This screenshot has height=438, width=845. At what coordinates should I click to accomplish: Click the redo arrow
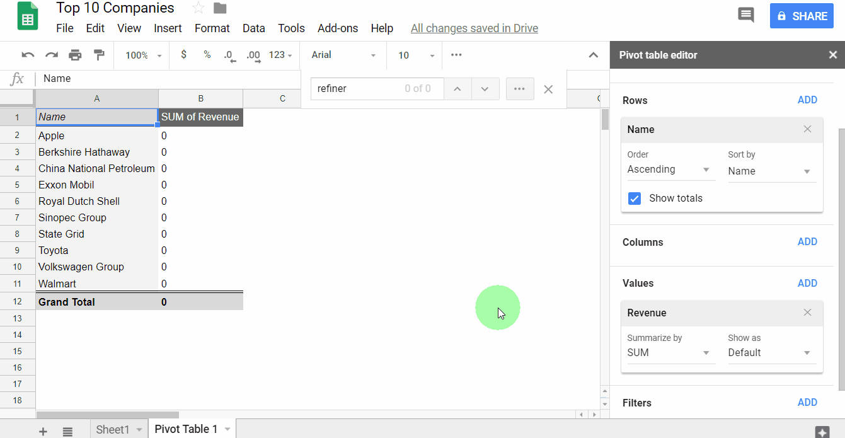pyautogui.click(x=52, y=55)
